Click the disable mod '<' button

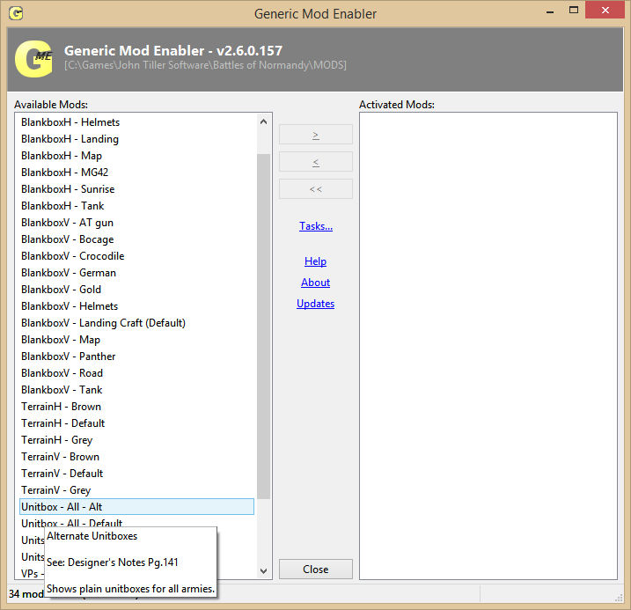tap(315, 162)
